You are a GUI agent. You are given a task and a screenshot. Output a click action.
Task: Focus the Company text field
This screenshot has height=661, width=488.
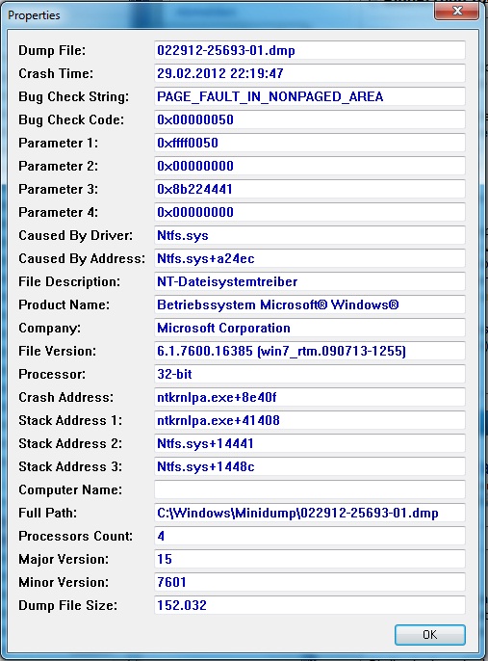click(x=310, y=328)
